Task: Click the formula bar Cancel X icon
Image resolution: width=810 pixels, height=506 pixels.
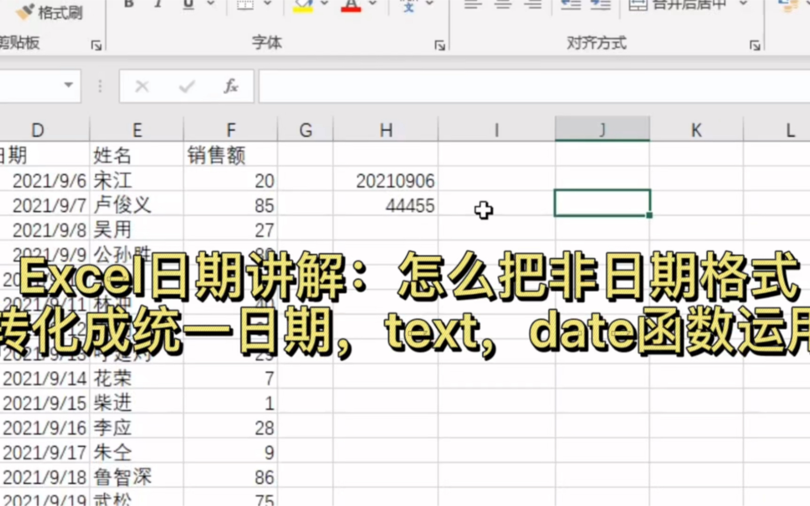Action: (142, 87)
